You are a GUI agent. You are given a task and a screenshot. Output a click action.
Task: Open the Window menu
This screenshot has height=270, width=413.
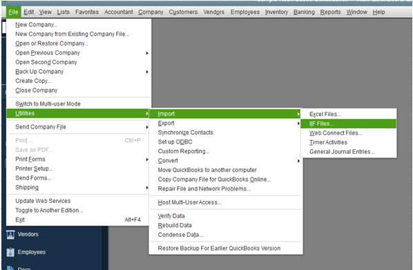pos(356,12)
